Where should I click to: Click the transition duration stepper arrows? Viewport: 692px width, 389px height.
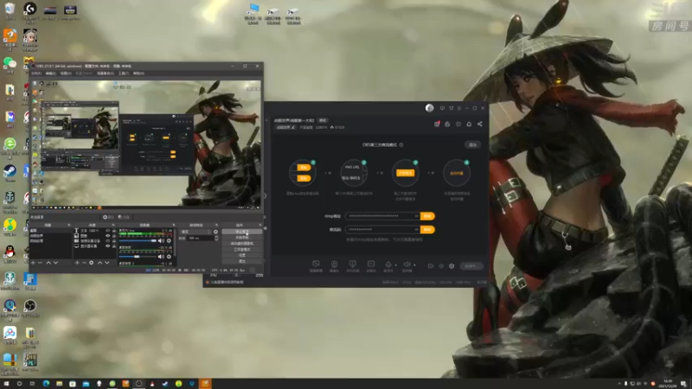216,239
